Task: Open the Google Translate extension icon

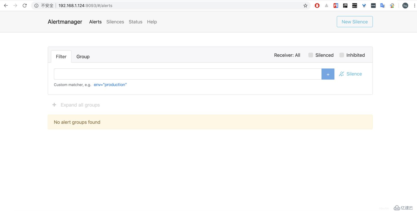Action: 383,5
